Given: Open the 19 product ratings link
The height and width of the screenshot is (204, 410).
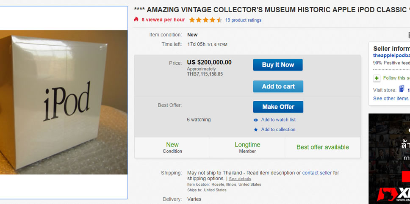Looking at the screenshot, I should pos(243,20).
